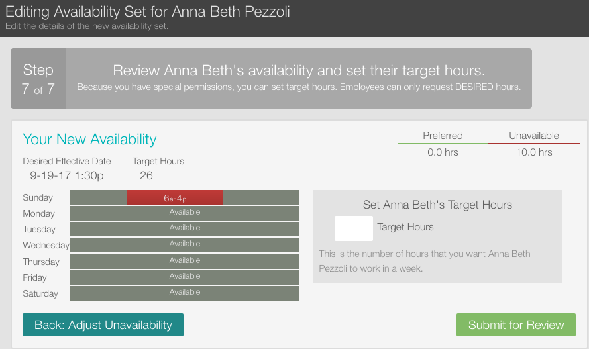Click Thursday's Available bar

pos(185,261)
